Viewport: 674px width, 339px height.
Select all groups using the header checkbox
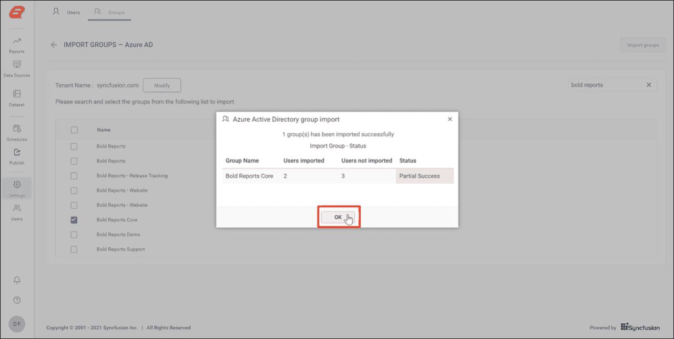click(x=74, y=130)
